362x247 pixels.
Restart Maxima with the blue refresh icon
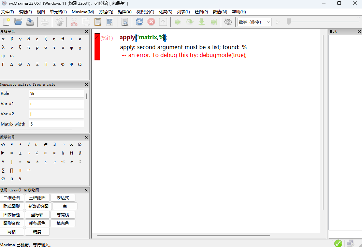pyautogui.click(x=139, y=22)
